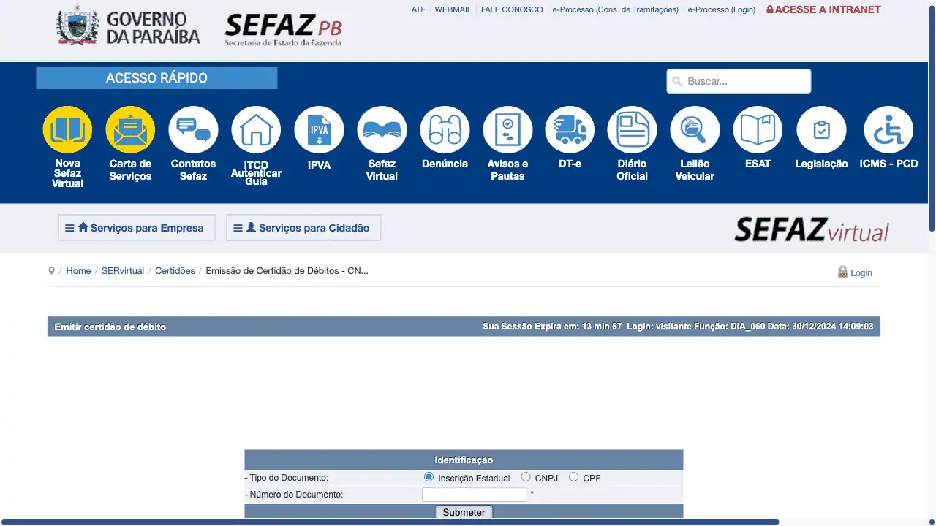
Task: Open the ICMS - PCD wheelchair icon
Action: click(888, 130)
